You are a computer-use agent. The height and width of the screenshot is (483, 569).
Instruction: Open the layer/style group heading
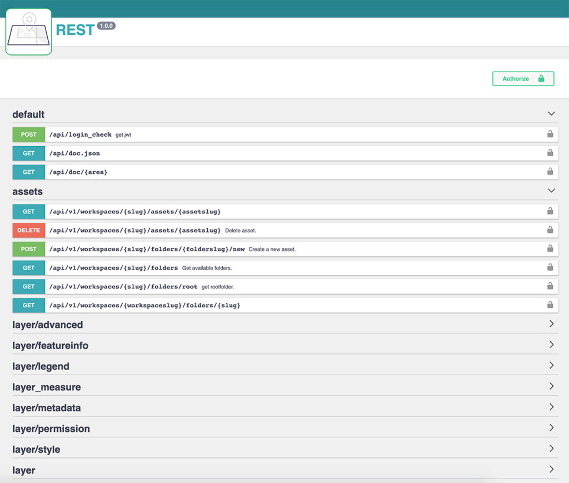click(36, 449)
